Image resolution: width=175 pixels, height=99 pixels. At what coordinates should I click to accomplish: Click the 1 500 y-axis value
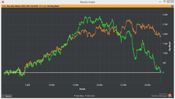(x=165, y=44)
